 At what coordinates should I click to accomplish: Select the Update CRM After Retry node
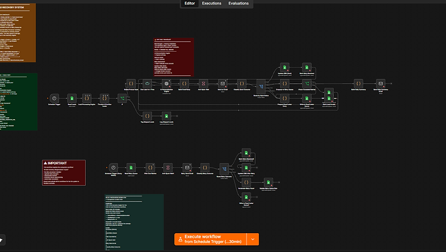click(247, 168)
